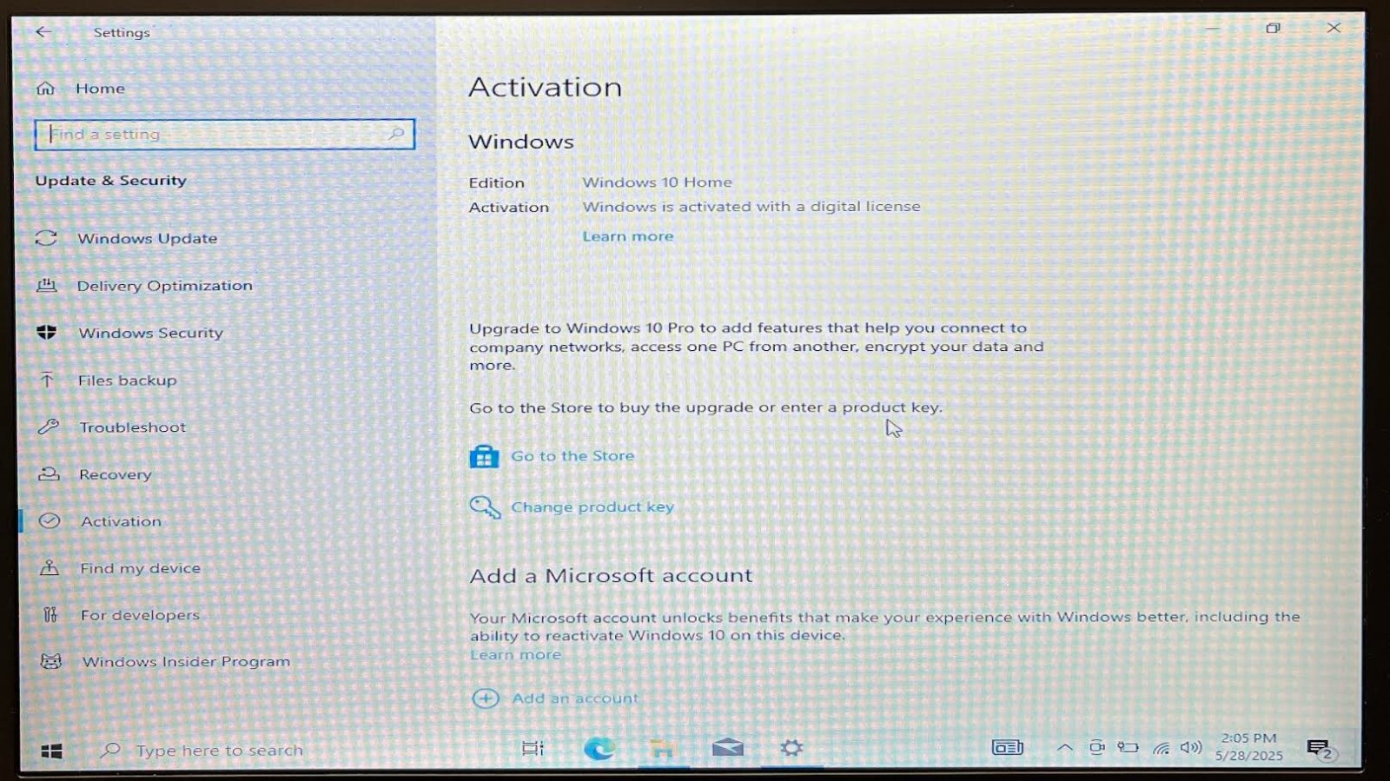Open Wi-Fi network tray icon
Image resolution: width=1390 pixels, height=781 pixels.
tap(1161, 748)
